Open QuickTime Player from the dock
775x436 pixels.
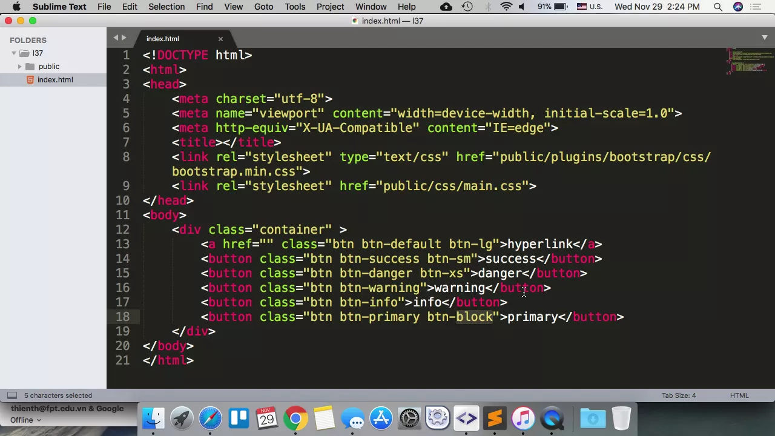552,418
